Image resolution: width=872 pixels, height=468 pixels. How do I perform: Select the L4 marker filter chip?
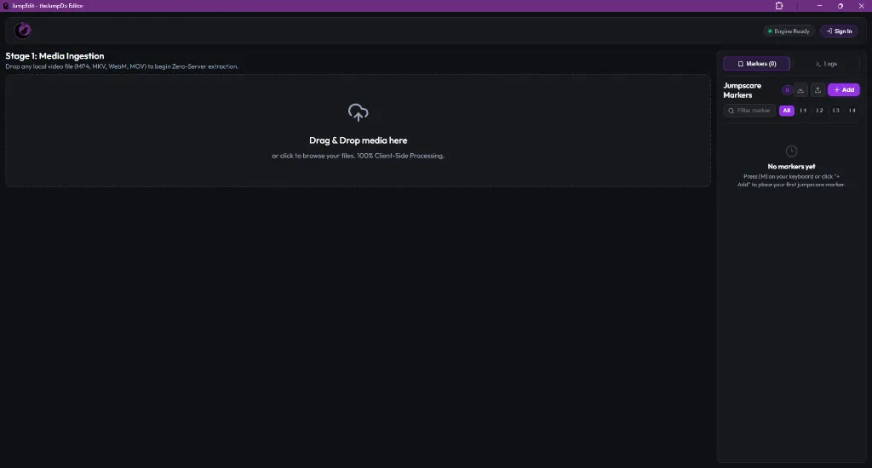point(852,111)
